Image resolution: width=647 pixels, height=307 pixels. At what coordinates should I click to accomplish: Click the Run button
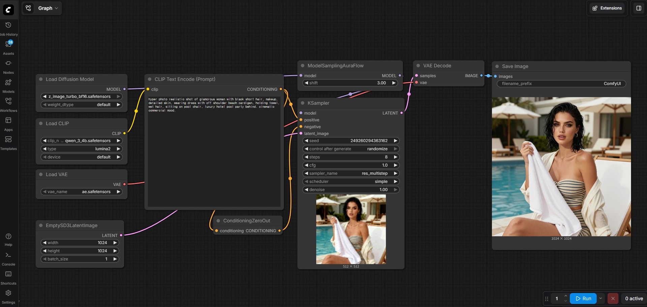[x=583, y=298]
